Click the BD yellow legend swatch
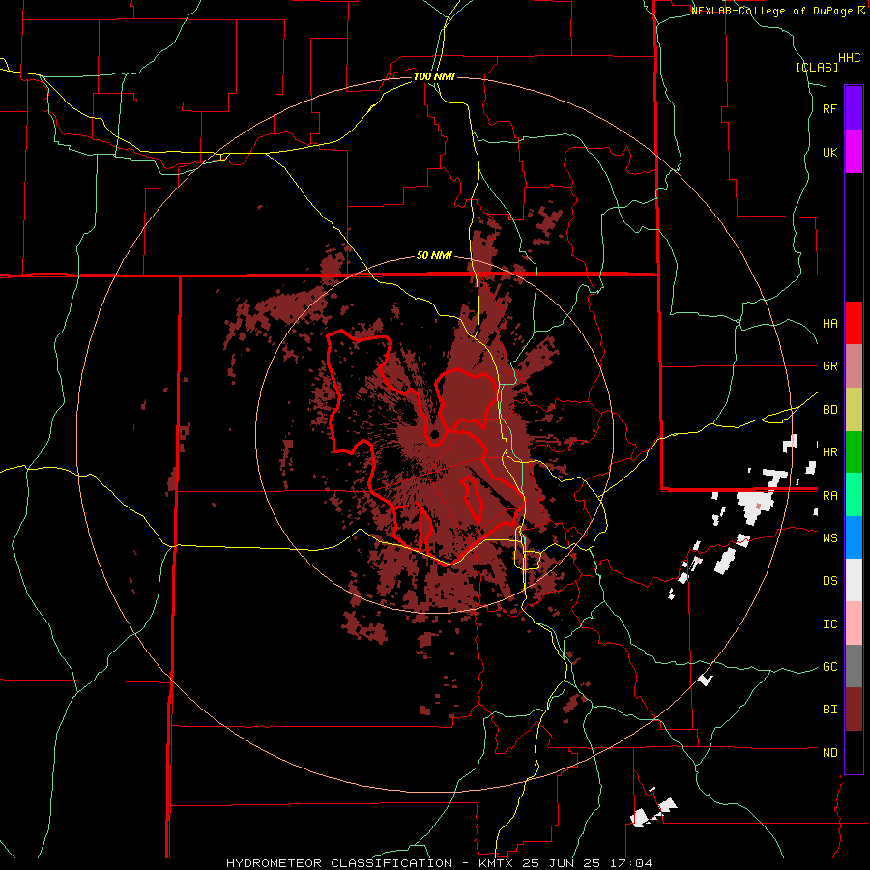870x870 pixels. (x=854, y=410)
